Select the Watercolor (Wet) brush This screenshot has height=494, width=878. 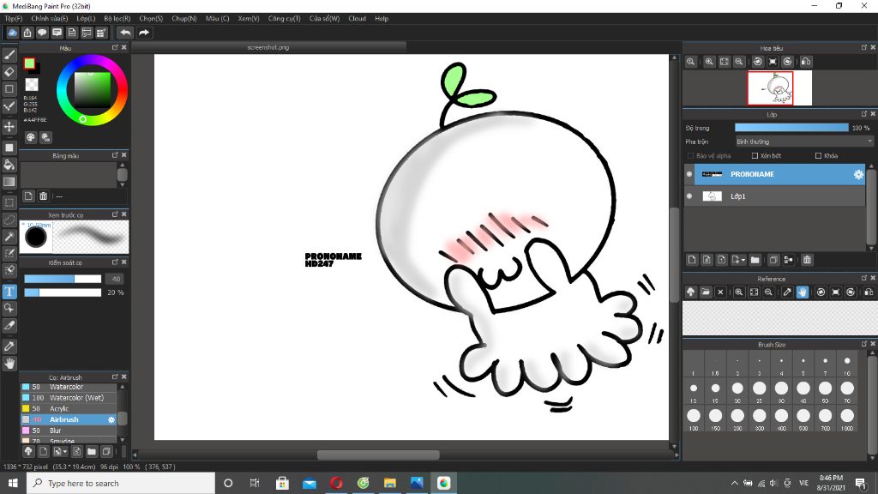point(69,398)
